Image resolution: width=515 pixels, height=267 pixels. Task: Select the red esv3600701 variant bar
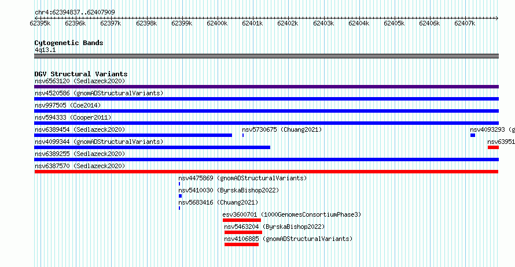click(x=242, y=220)
